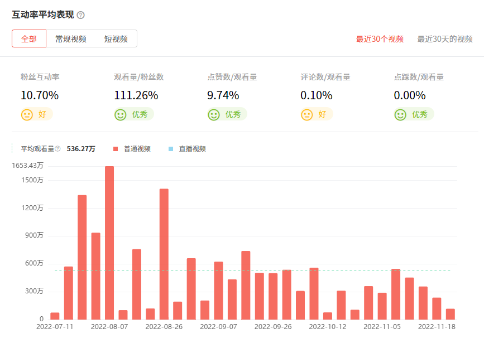
Task: Select 最近30个视频 filter
Action: pyautogui.click(x=380, y=39)
